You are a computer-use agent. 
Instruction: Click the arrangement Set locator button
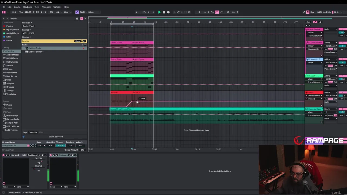(x=308, y=22)
